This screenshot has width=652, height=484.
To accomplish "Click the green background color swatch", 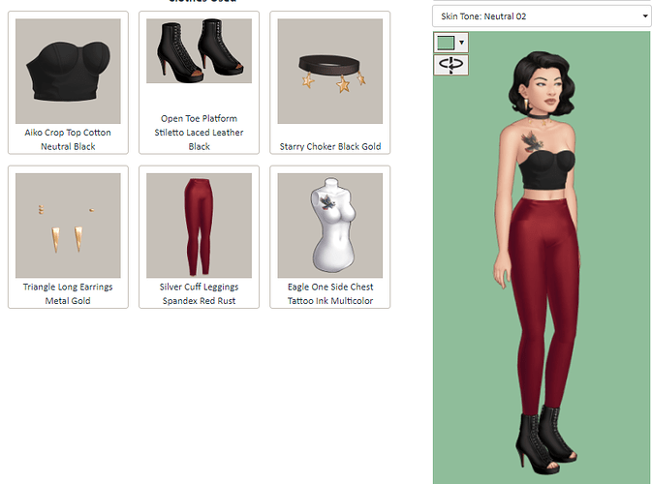I will click(x=446, y=43).
